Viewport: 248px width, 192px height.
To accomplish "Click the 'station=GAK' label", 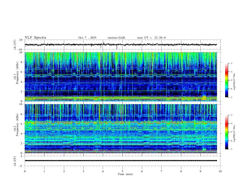I will point(116,38).
